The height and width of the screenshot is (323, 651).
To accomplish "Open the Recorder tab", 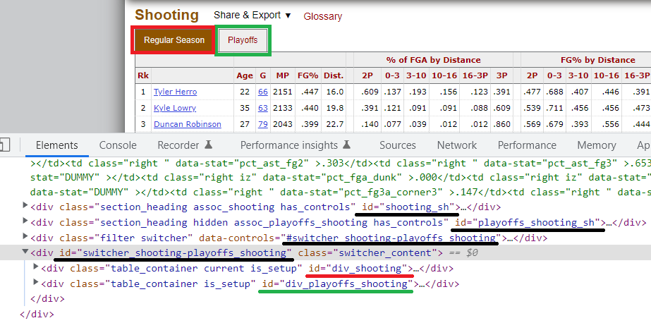I will [x=178, y=145].
